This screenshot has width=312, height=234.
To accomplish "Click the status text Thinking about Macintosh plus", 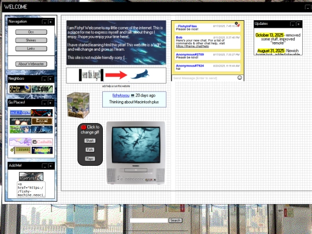I will point(134,102).
